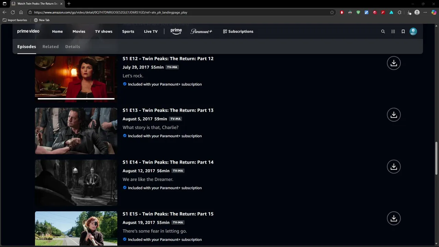
Task: Open browser Settings and more menu
Action: point(425,12)
